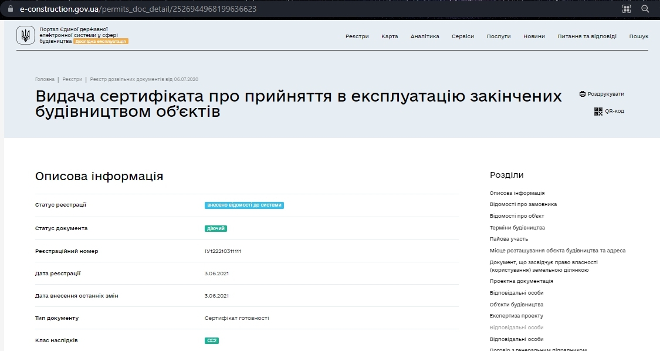The image size is (660, 351).
Task: Jump to Об'єкти будівництва section
Action: coord(516,305)
